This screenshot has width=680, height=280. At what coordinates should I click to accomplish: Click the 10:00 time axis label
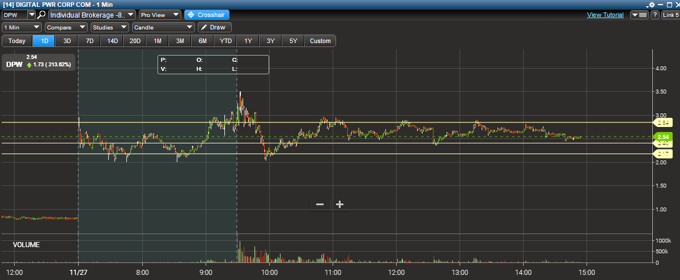[x=269, y=271]
